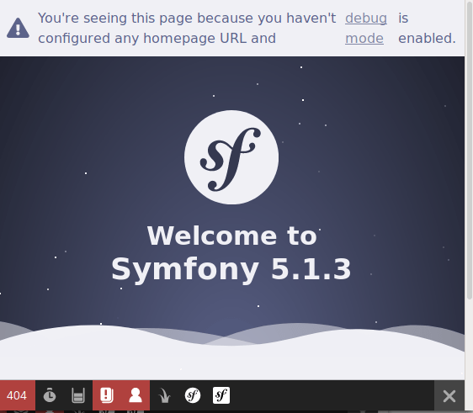Click the warning triangle icon
This screenshot has width=473, height=413.
(x=19, y=28)
